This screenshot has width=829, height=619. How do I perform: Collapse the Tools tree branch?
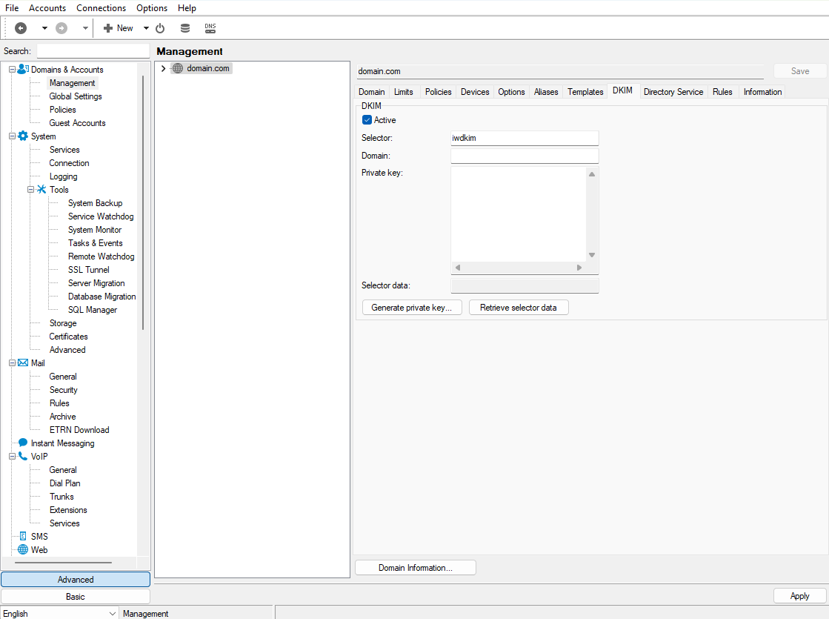point(31,190)
